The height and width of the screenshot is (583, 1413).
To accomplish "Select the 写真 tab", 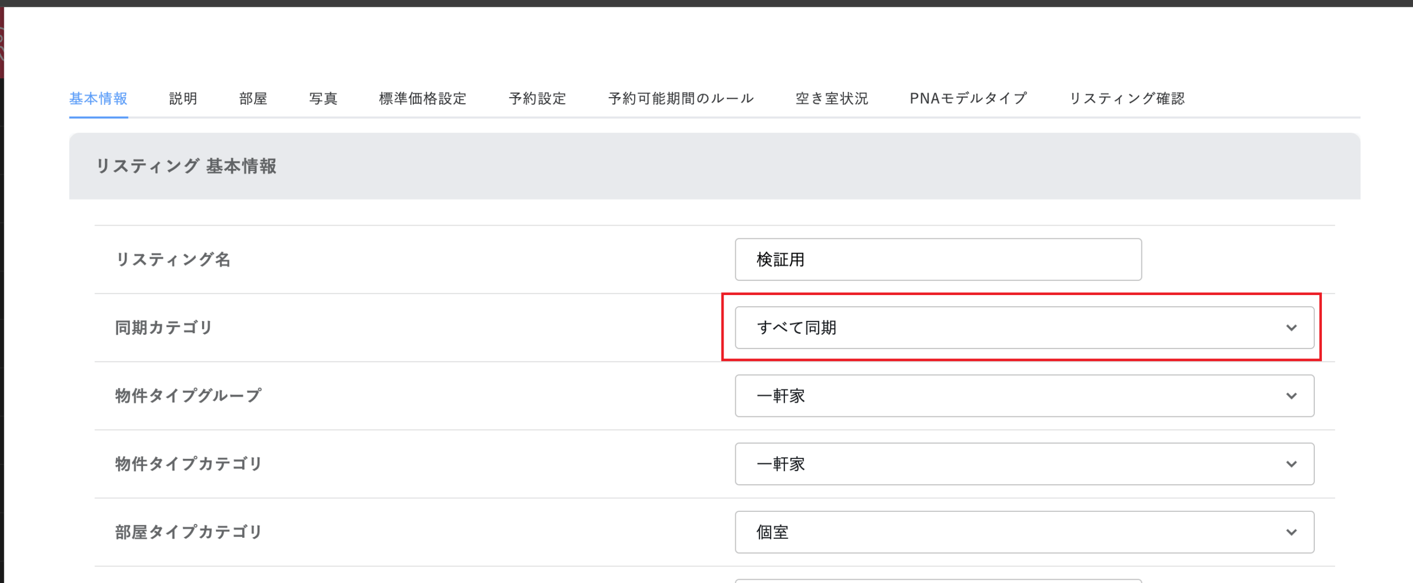I will pos(323,98).
